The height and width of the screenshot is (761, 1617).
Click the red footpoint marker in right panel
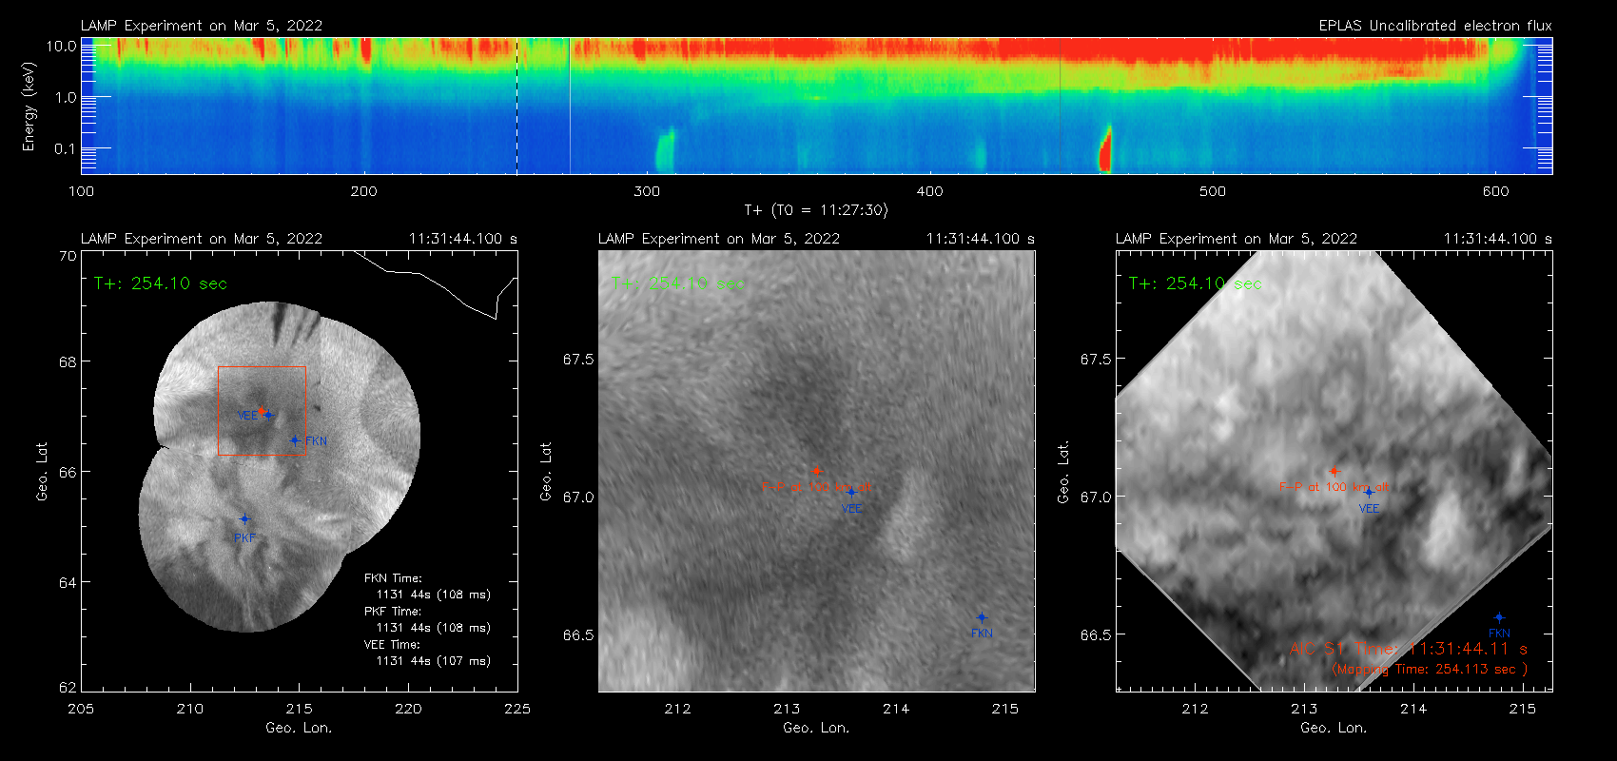1334,471
